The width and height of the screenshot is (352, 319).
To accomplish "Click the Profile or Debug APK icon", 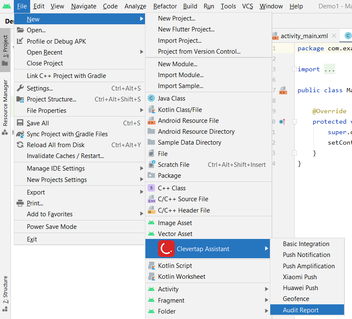I will (x=20, y=41).
